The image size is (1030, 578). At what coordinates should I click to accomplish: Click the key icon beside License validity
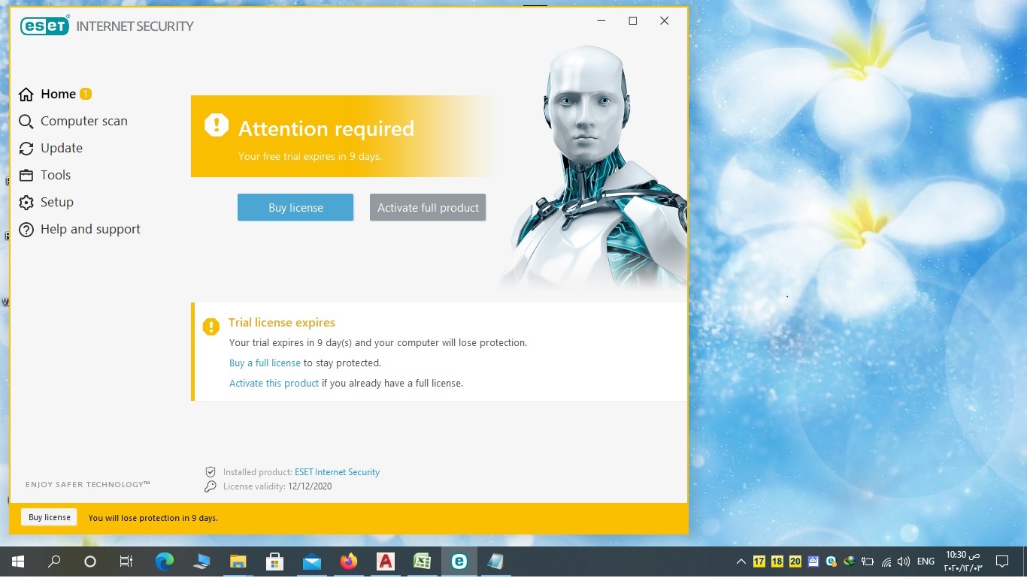click(211, 486)
